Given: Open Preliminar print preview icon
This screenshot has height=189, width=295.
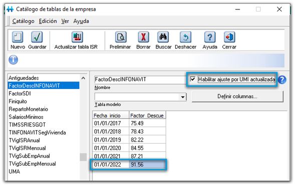Looking at the screenshot, I should (x=121, y=37).
